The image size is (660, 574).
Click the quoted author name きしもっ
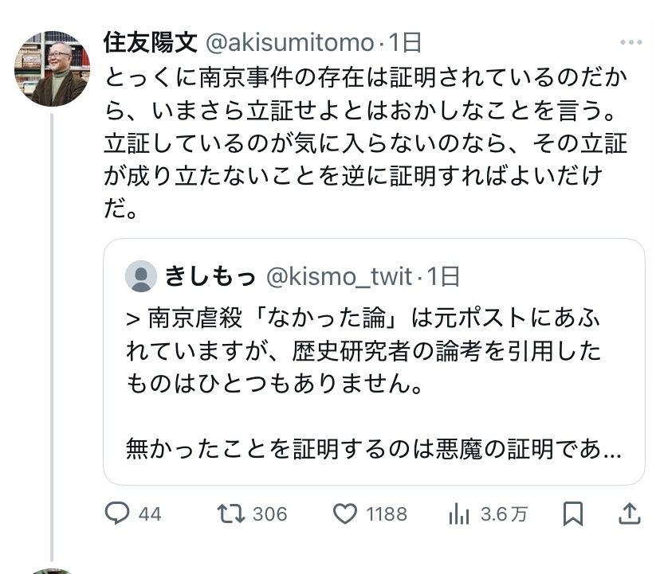pyautogui.click(x=210, y=276)
